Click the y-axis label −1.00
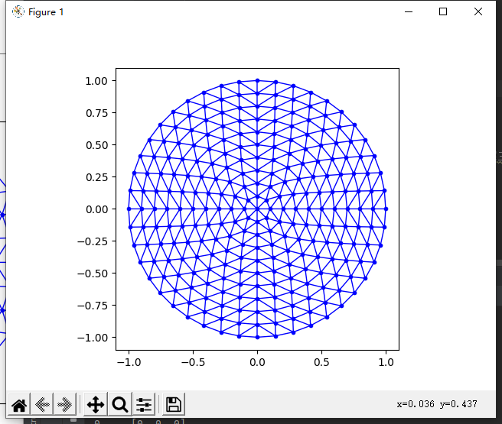This screenshot has height=424, width=502. pyautogui.click(x=93, y=338)
